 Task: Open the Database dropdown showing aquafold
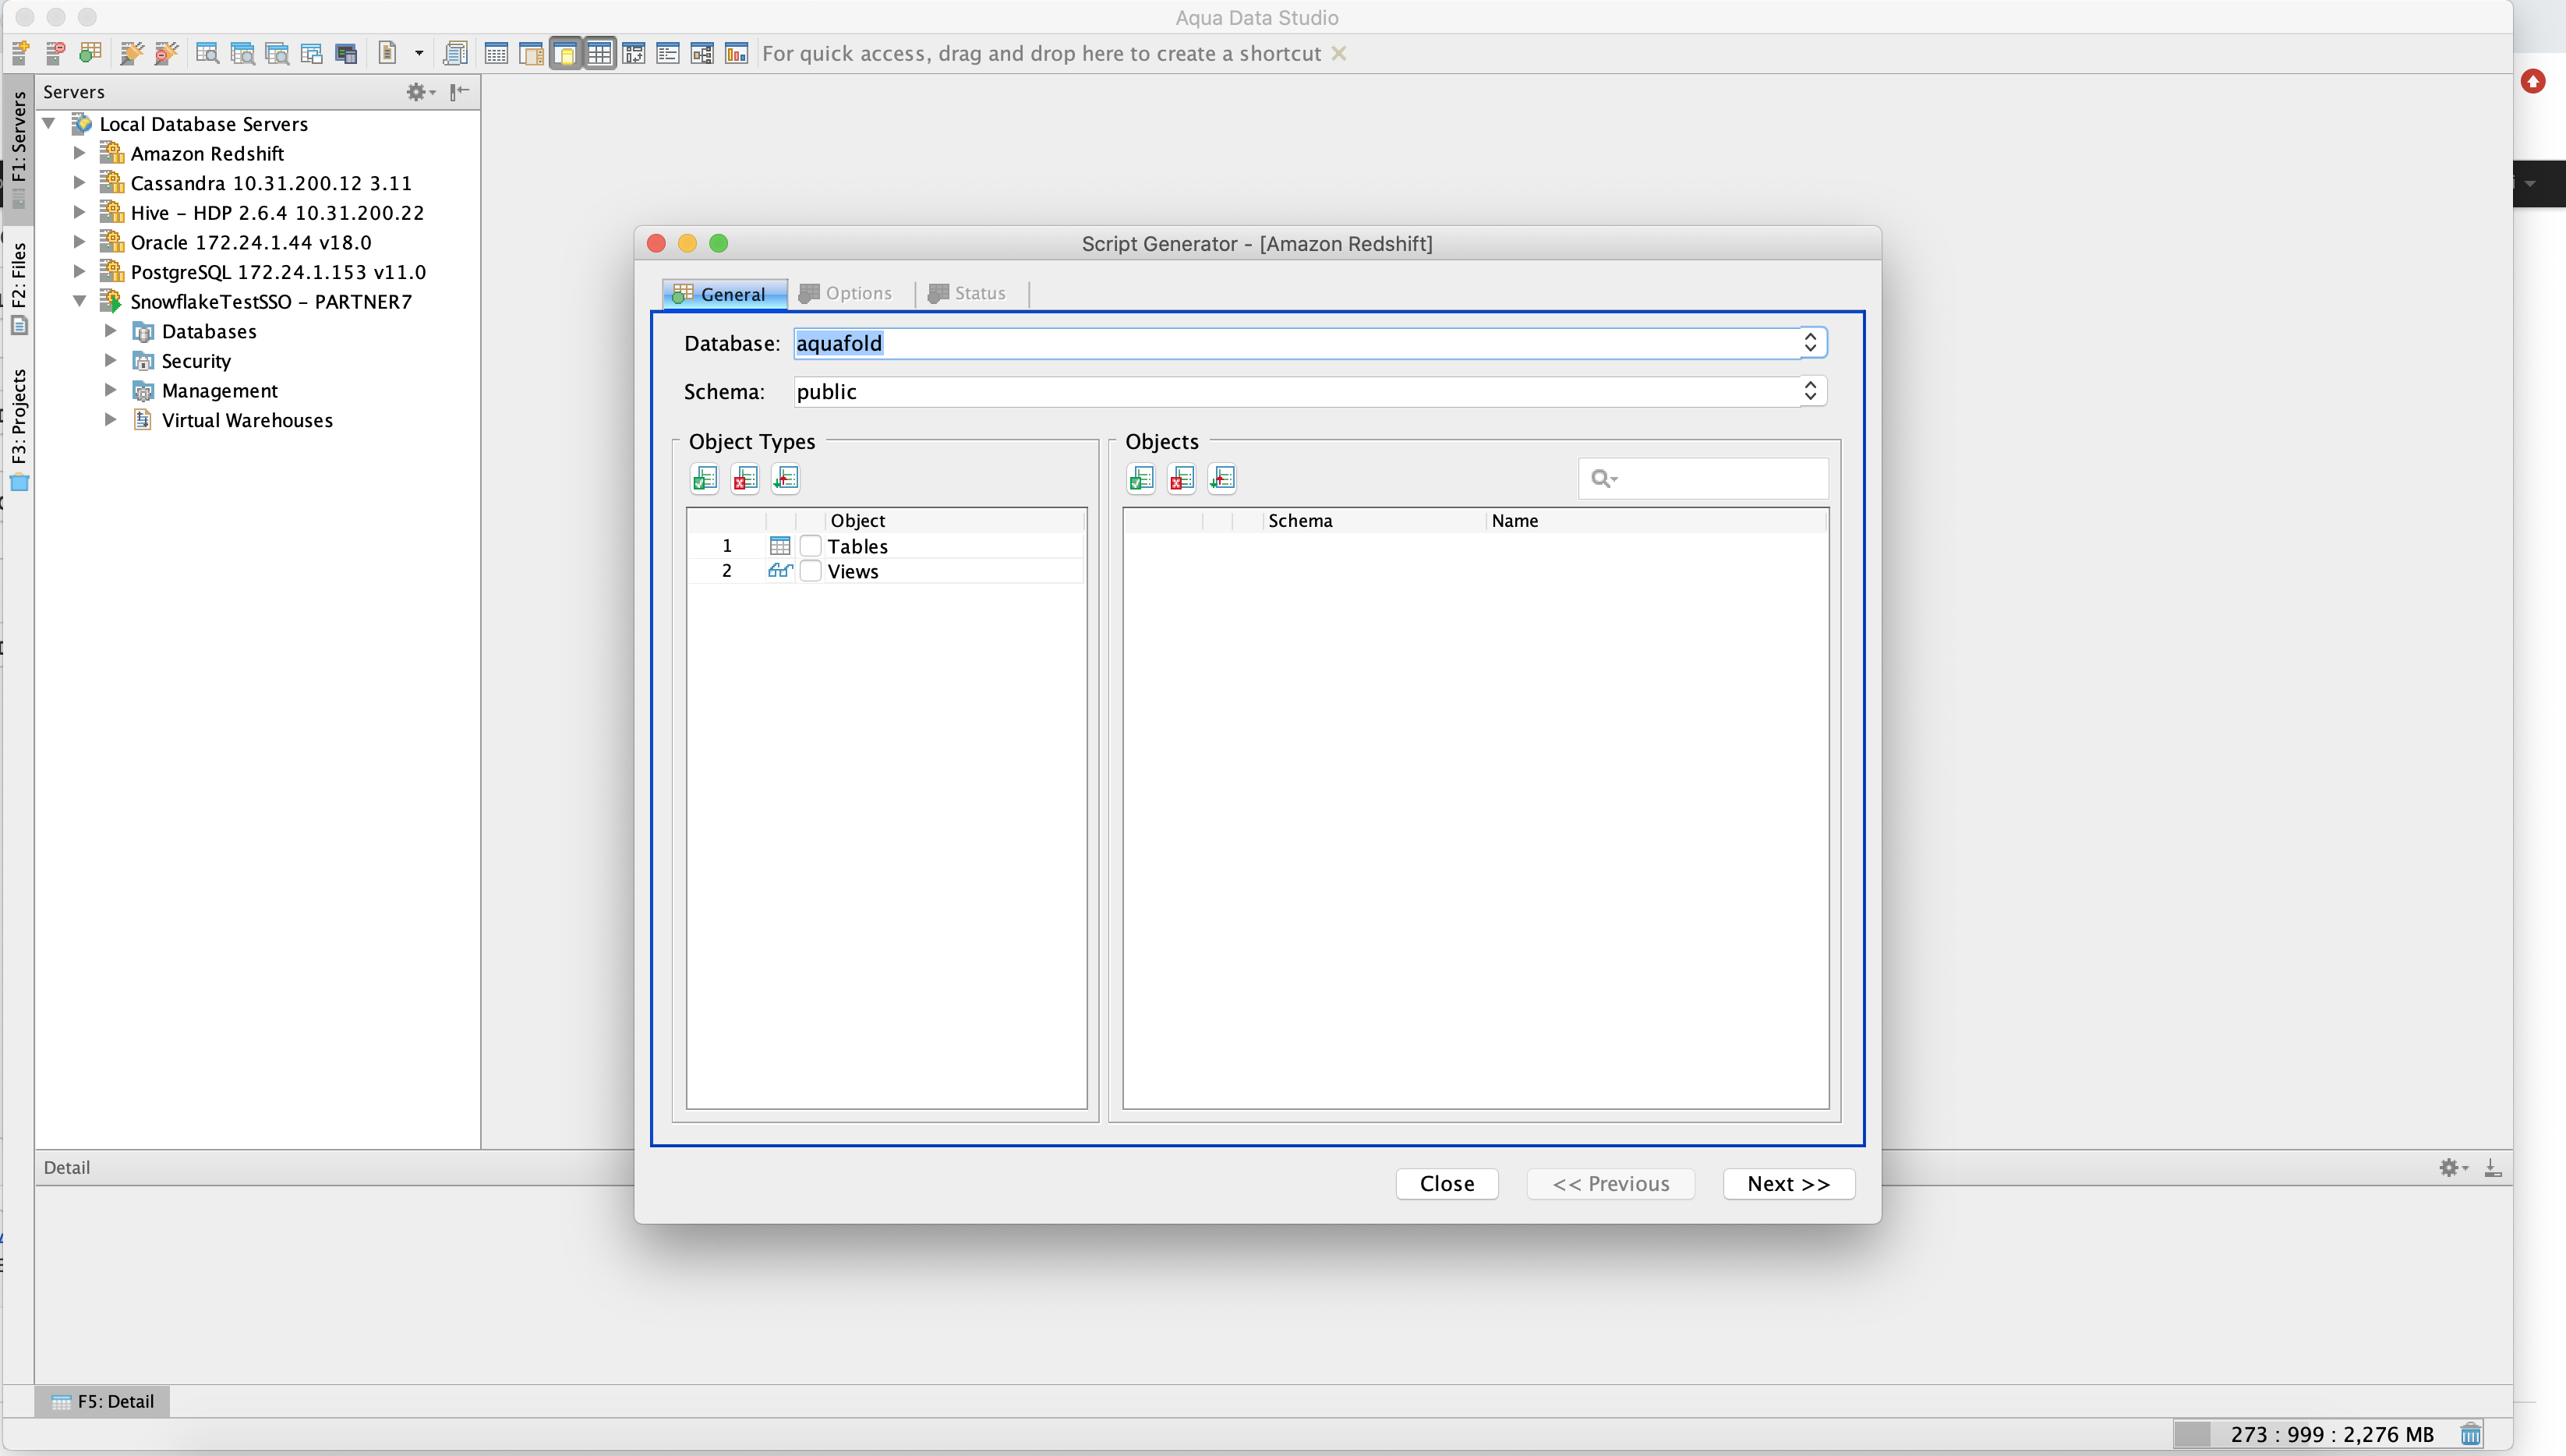point(1809,343)
